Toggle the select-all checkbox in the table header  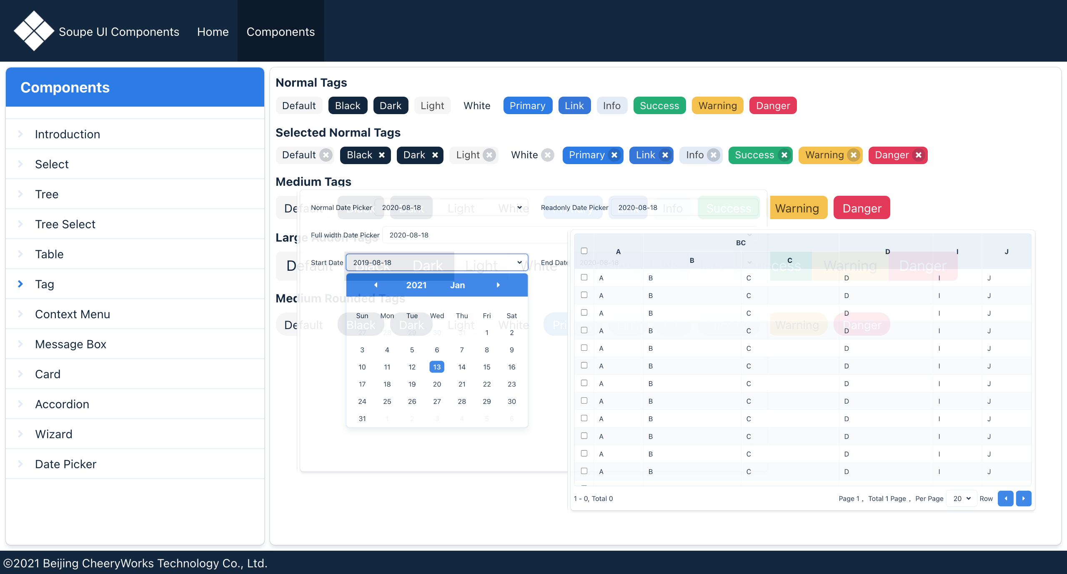point(584,251)
